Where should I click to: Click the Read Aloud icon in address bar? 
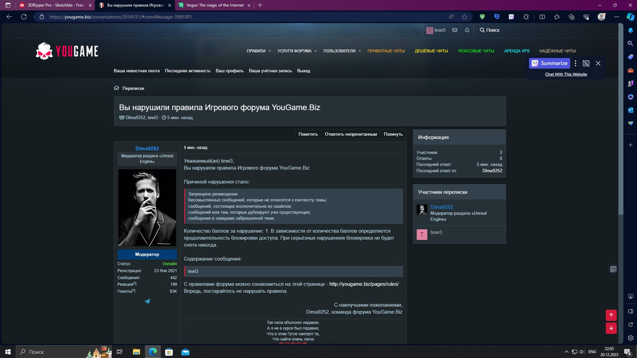451,16
